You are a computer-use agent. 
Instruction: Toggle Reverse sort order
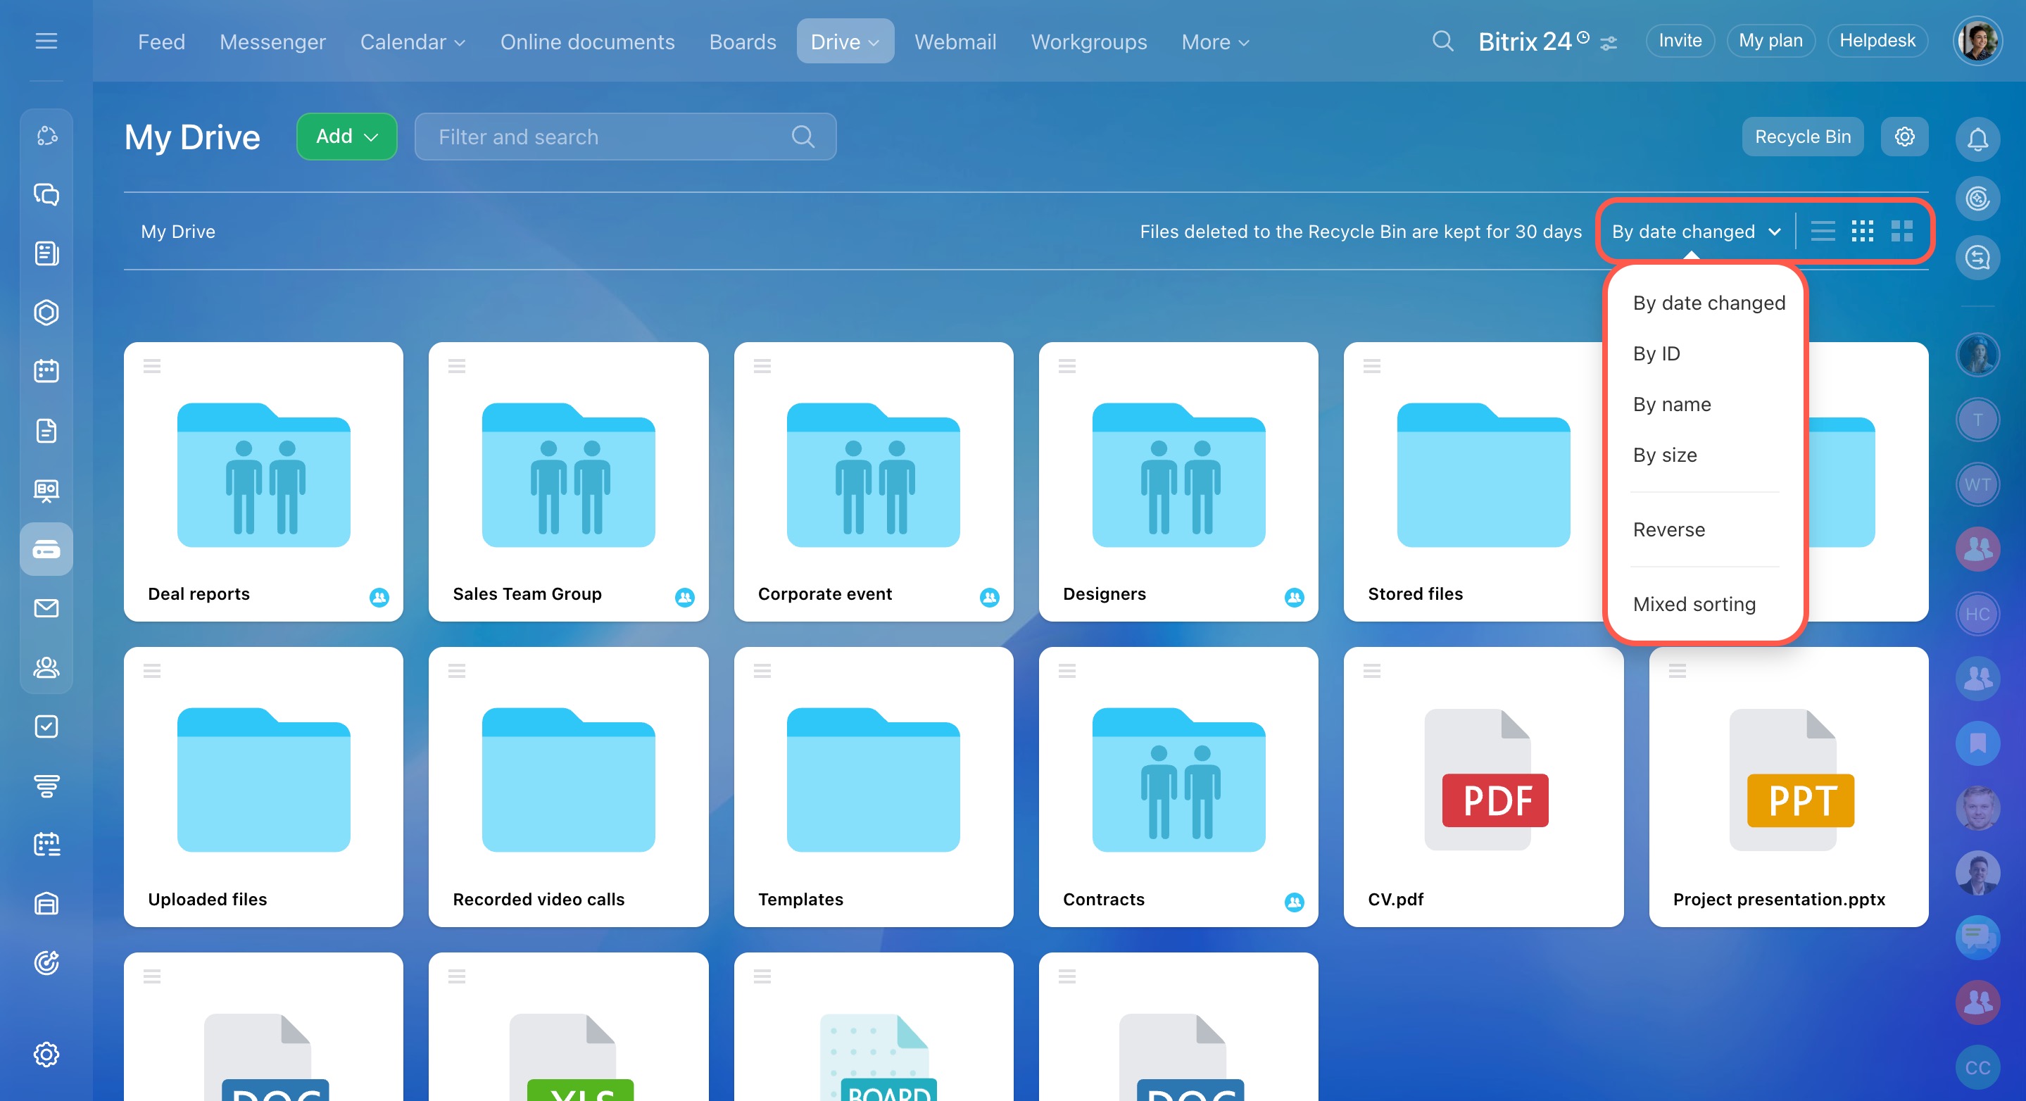(1668, 529)
